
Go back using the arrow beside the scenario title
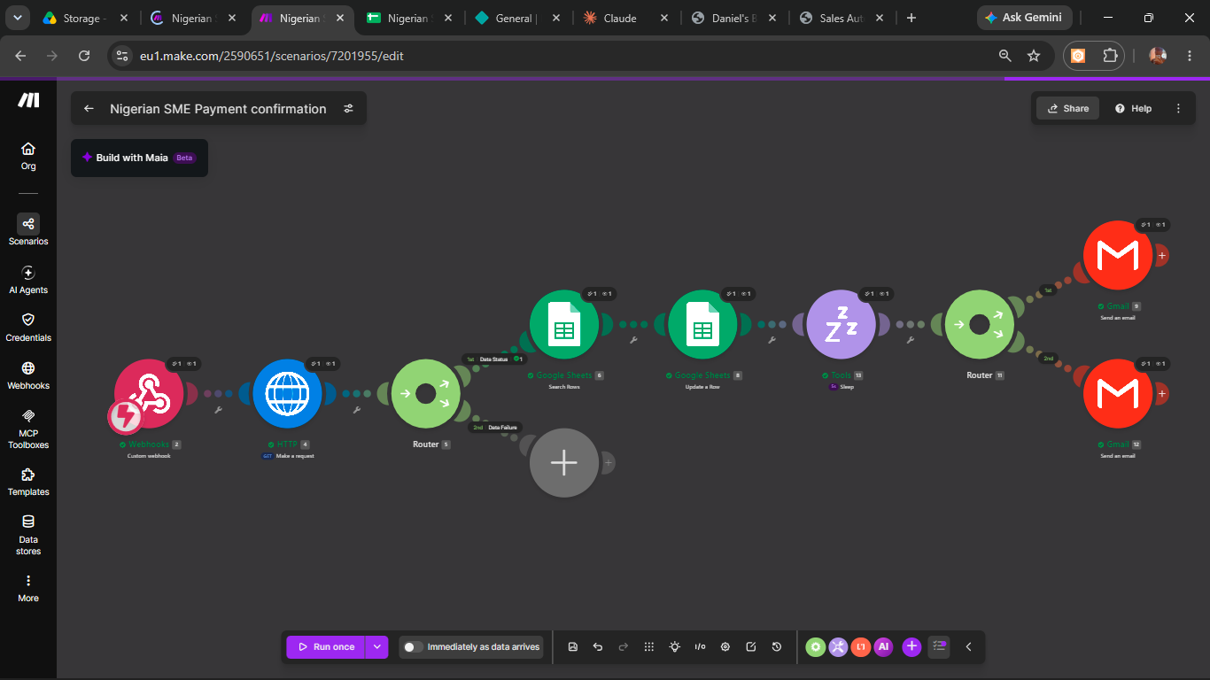point(89,109)
